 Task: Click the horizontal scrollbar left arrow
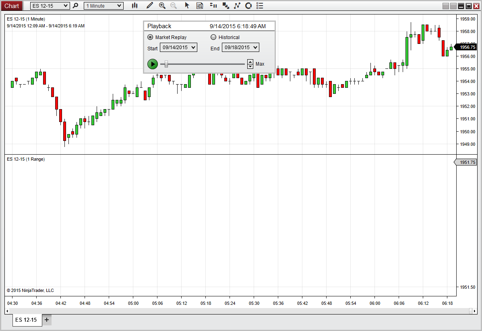pyautogui.click(x=7, y=311)
